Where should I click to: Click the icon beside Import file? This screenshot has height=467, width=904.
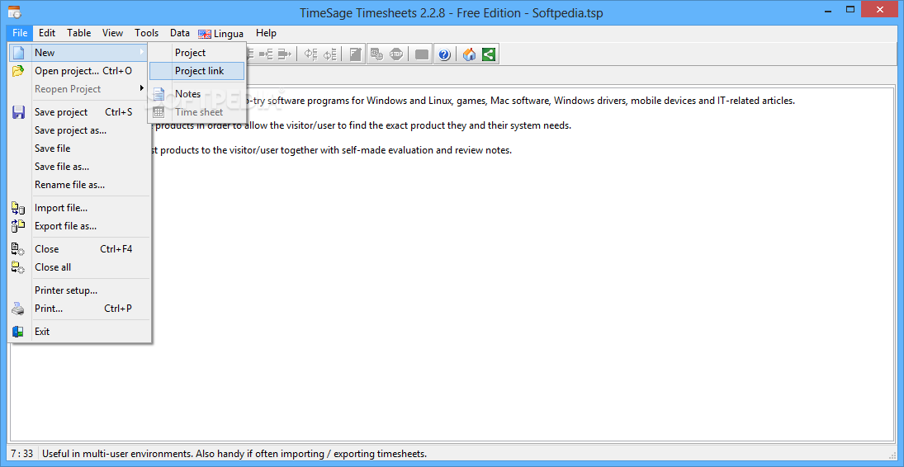click(x=18, y=208)
